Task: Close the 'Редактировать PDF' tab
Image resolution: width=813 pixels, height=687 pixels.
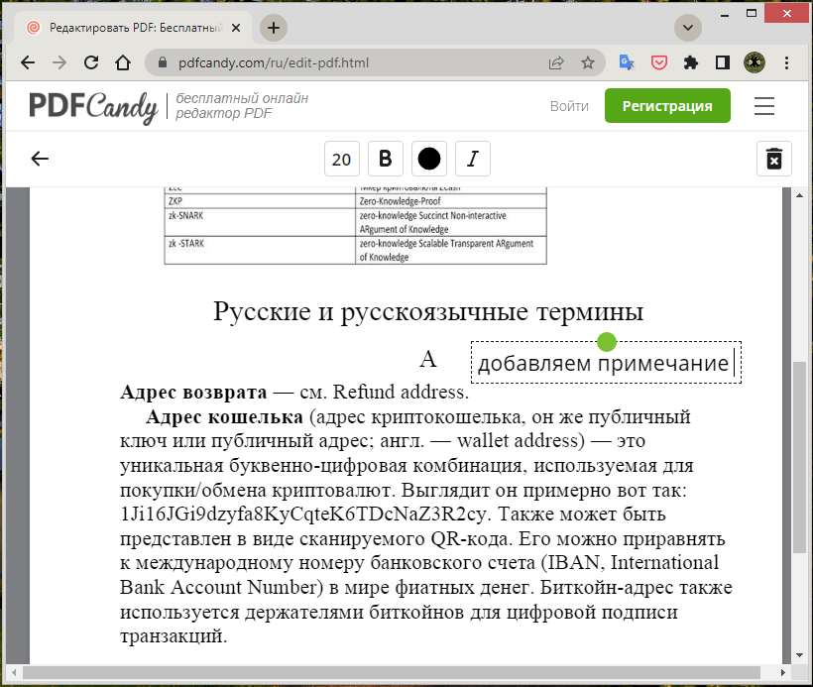Action: coord(235,28)
